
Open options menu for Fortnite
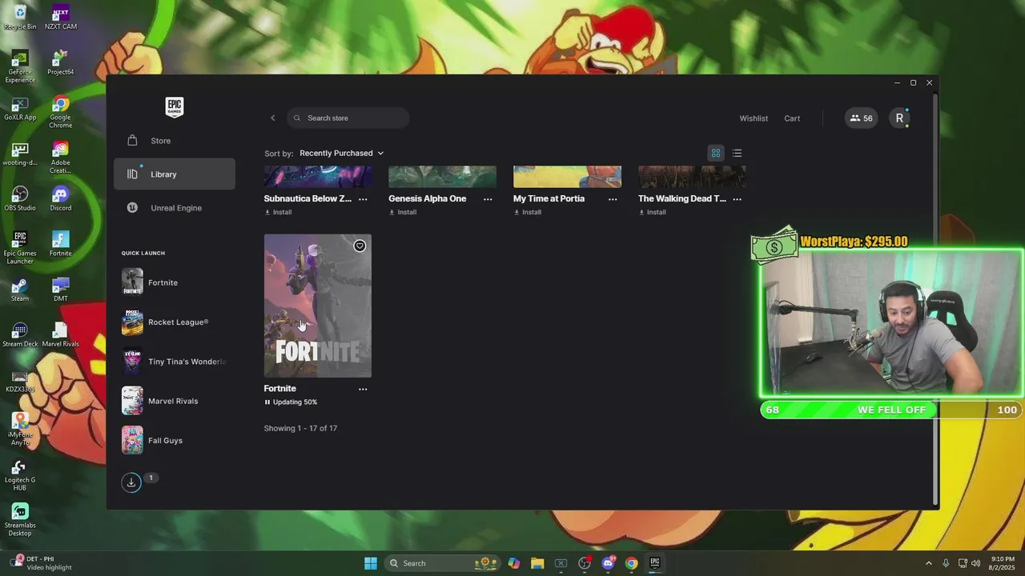pos(363,390)
